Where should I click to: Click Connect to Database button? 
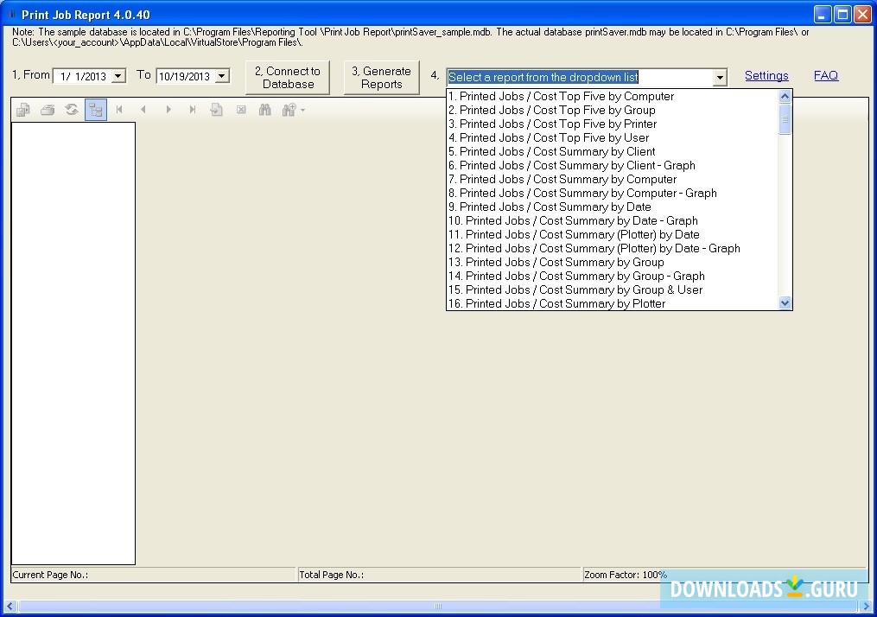[288, 78]
